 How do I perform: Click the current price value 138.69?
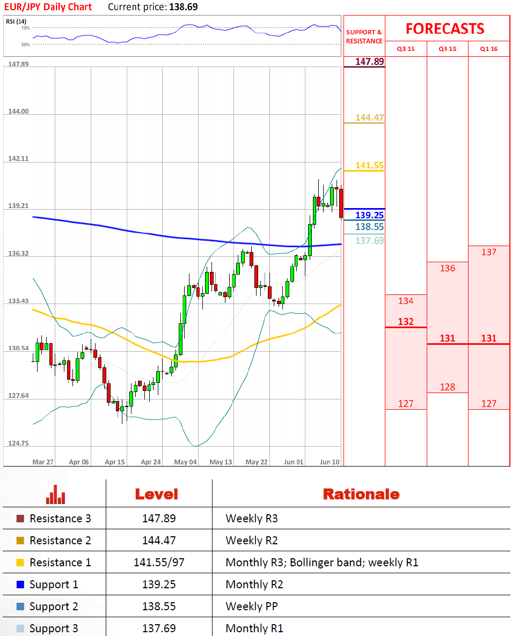(184, 7)
